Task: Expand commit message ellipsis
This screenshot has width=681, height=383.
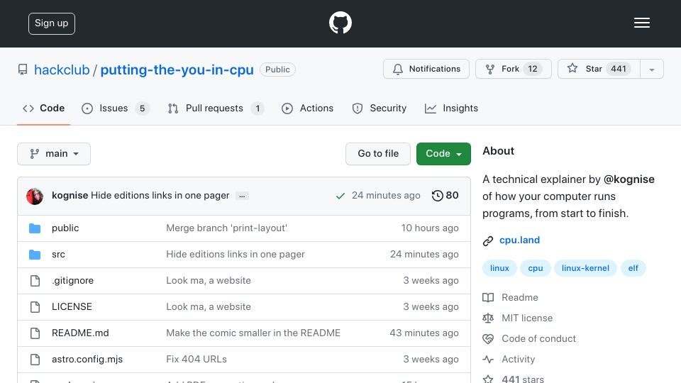Action: click(x=242, y=196)
